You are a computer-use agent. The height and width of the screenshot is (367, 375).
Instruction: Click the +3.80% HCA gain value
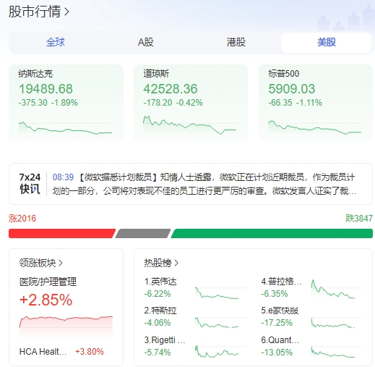(90, 352)
